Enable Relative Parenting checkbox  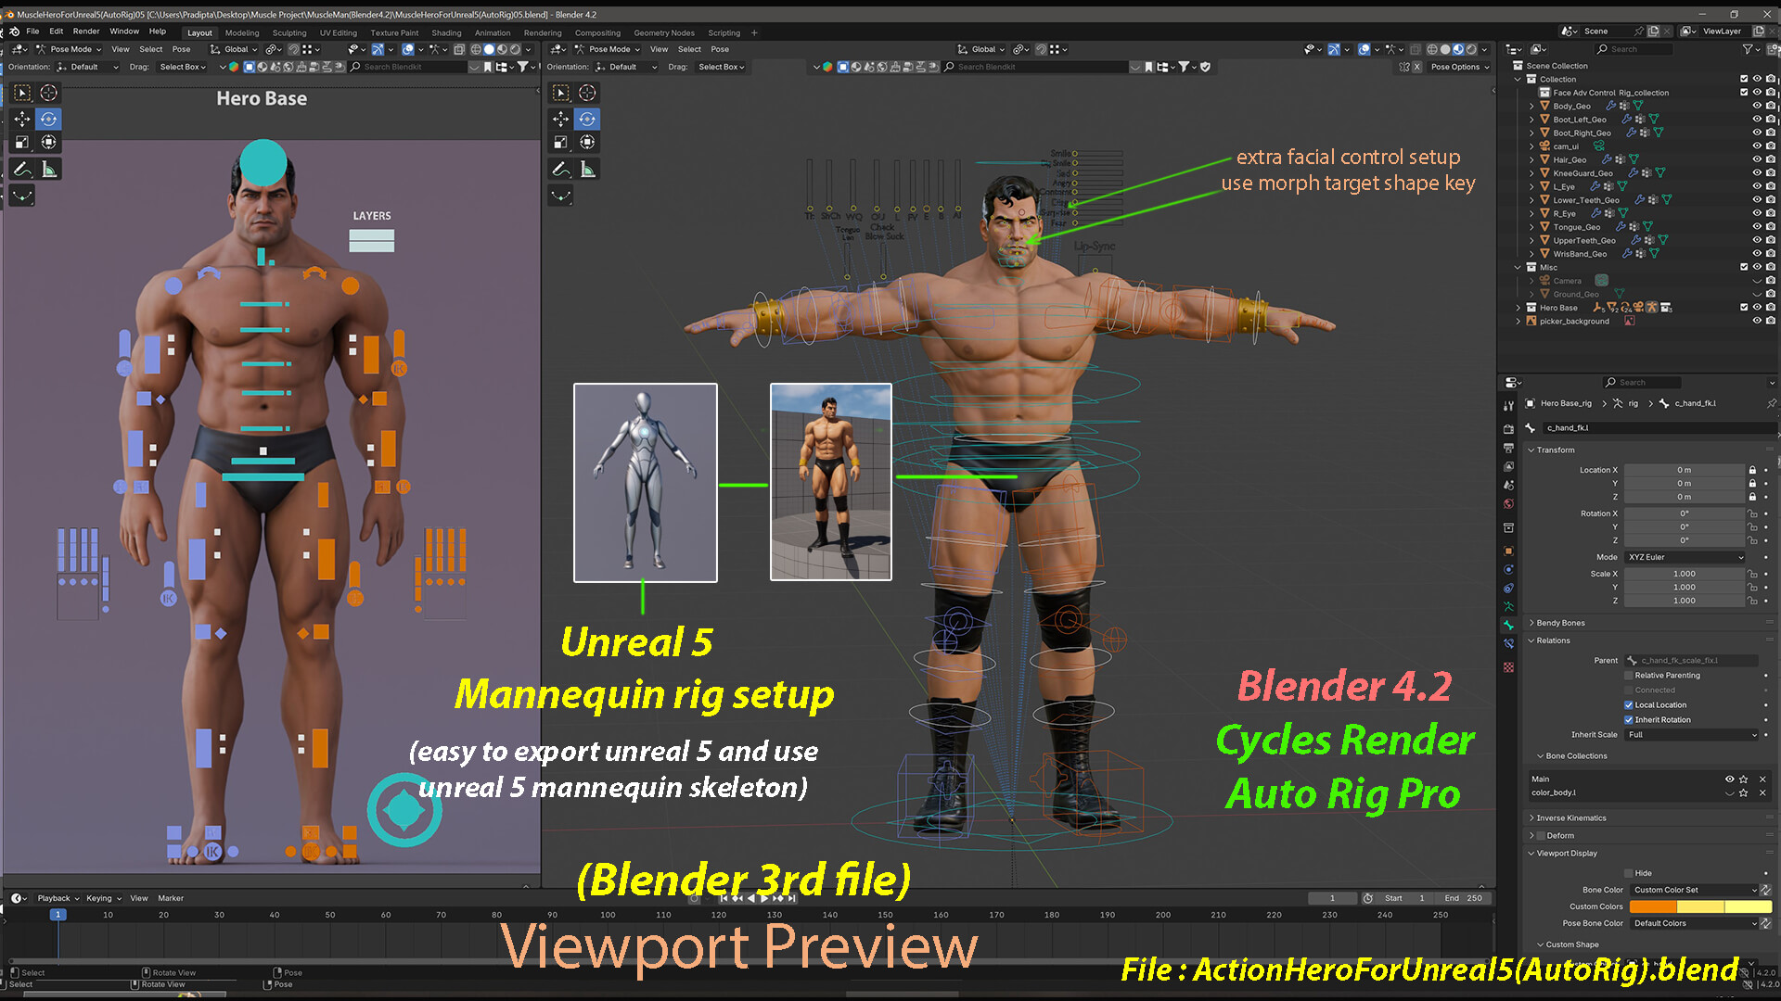1629,675
